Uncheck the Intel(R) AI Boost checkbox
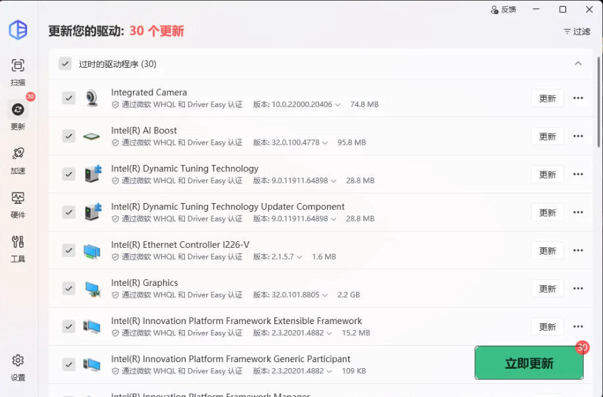603x397 pixels. (69, 136)
